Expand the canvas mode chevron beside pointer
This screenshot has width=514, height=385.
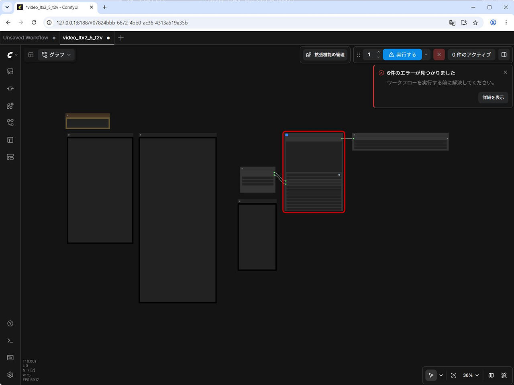point(441,375)
